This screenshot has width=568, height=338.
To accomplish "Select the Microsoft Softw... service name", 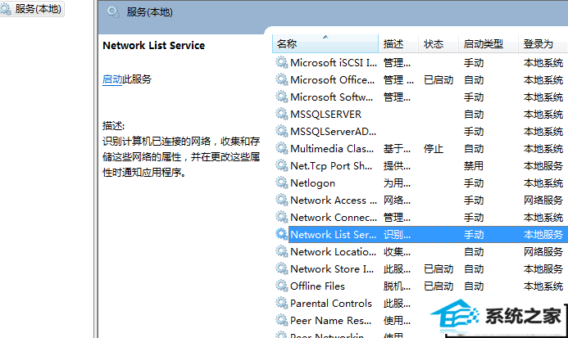I will [331, 97].
